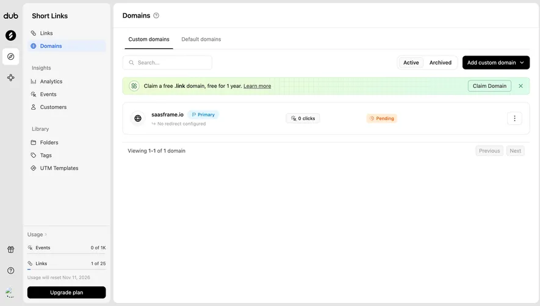Switch to Default domains tab
The height and width of the screenshot is (306, 540).
click(x=201, y=39)
